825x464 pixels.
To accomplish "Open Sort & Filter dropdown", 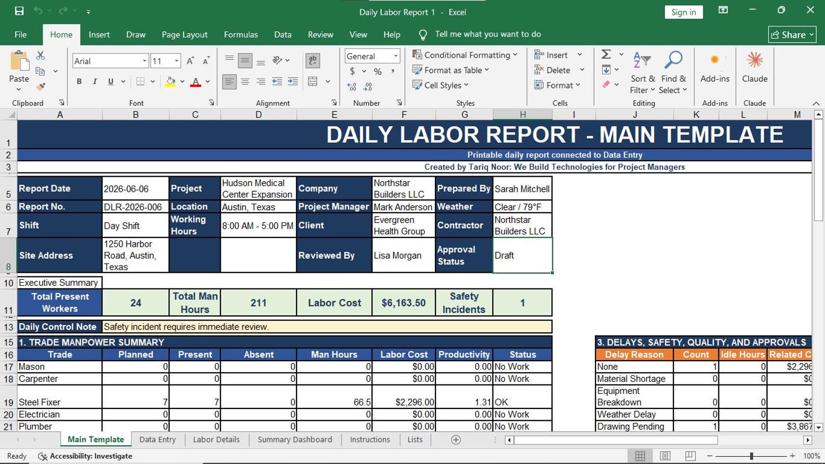I will click(x=643, y=73).
